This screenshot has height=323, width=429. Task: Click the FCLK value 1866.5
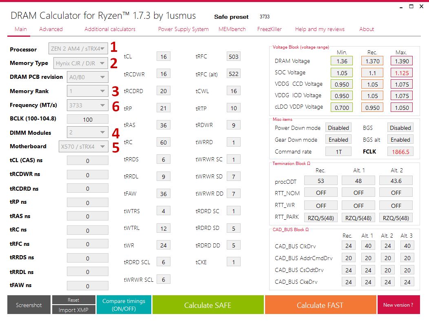click(400, 151)
